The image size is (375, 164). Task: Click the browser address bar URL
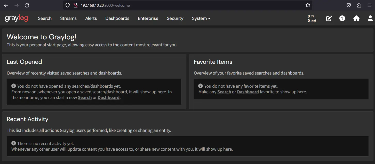105,5
